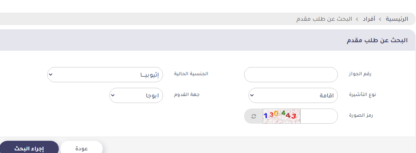
Task: Click the جهة القدوم field label
Action: pyautogui.click(x=186, y=94)
